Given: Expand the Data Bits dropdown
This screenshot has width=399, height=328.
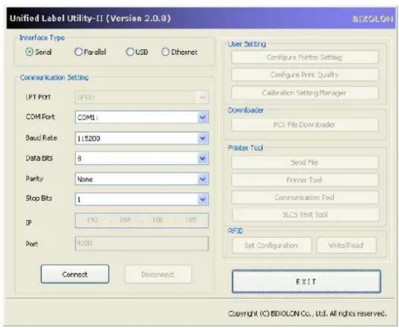Looking at the screenshot, I should 203,158.
